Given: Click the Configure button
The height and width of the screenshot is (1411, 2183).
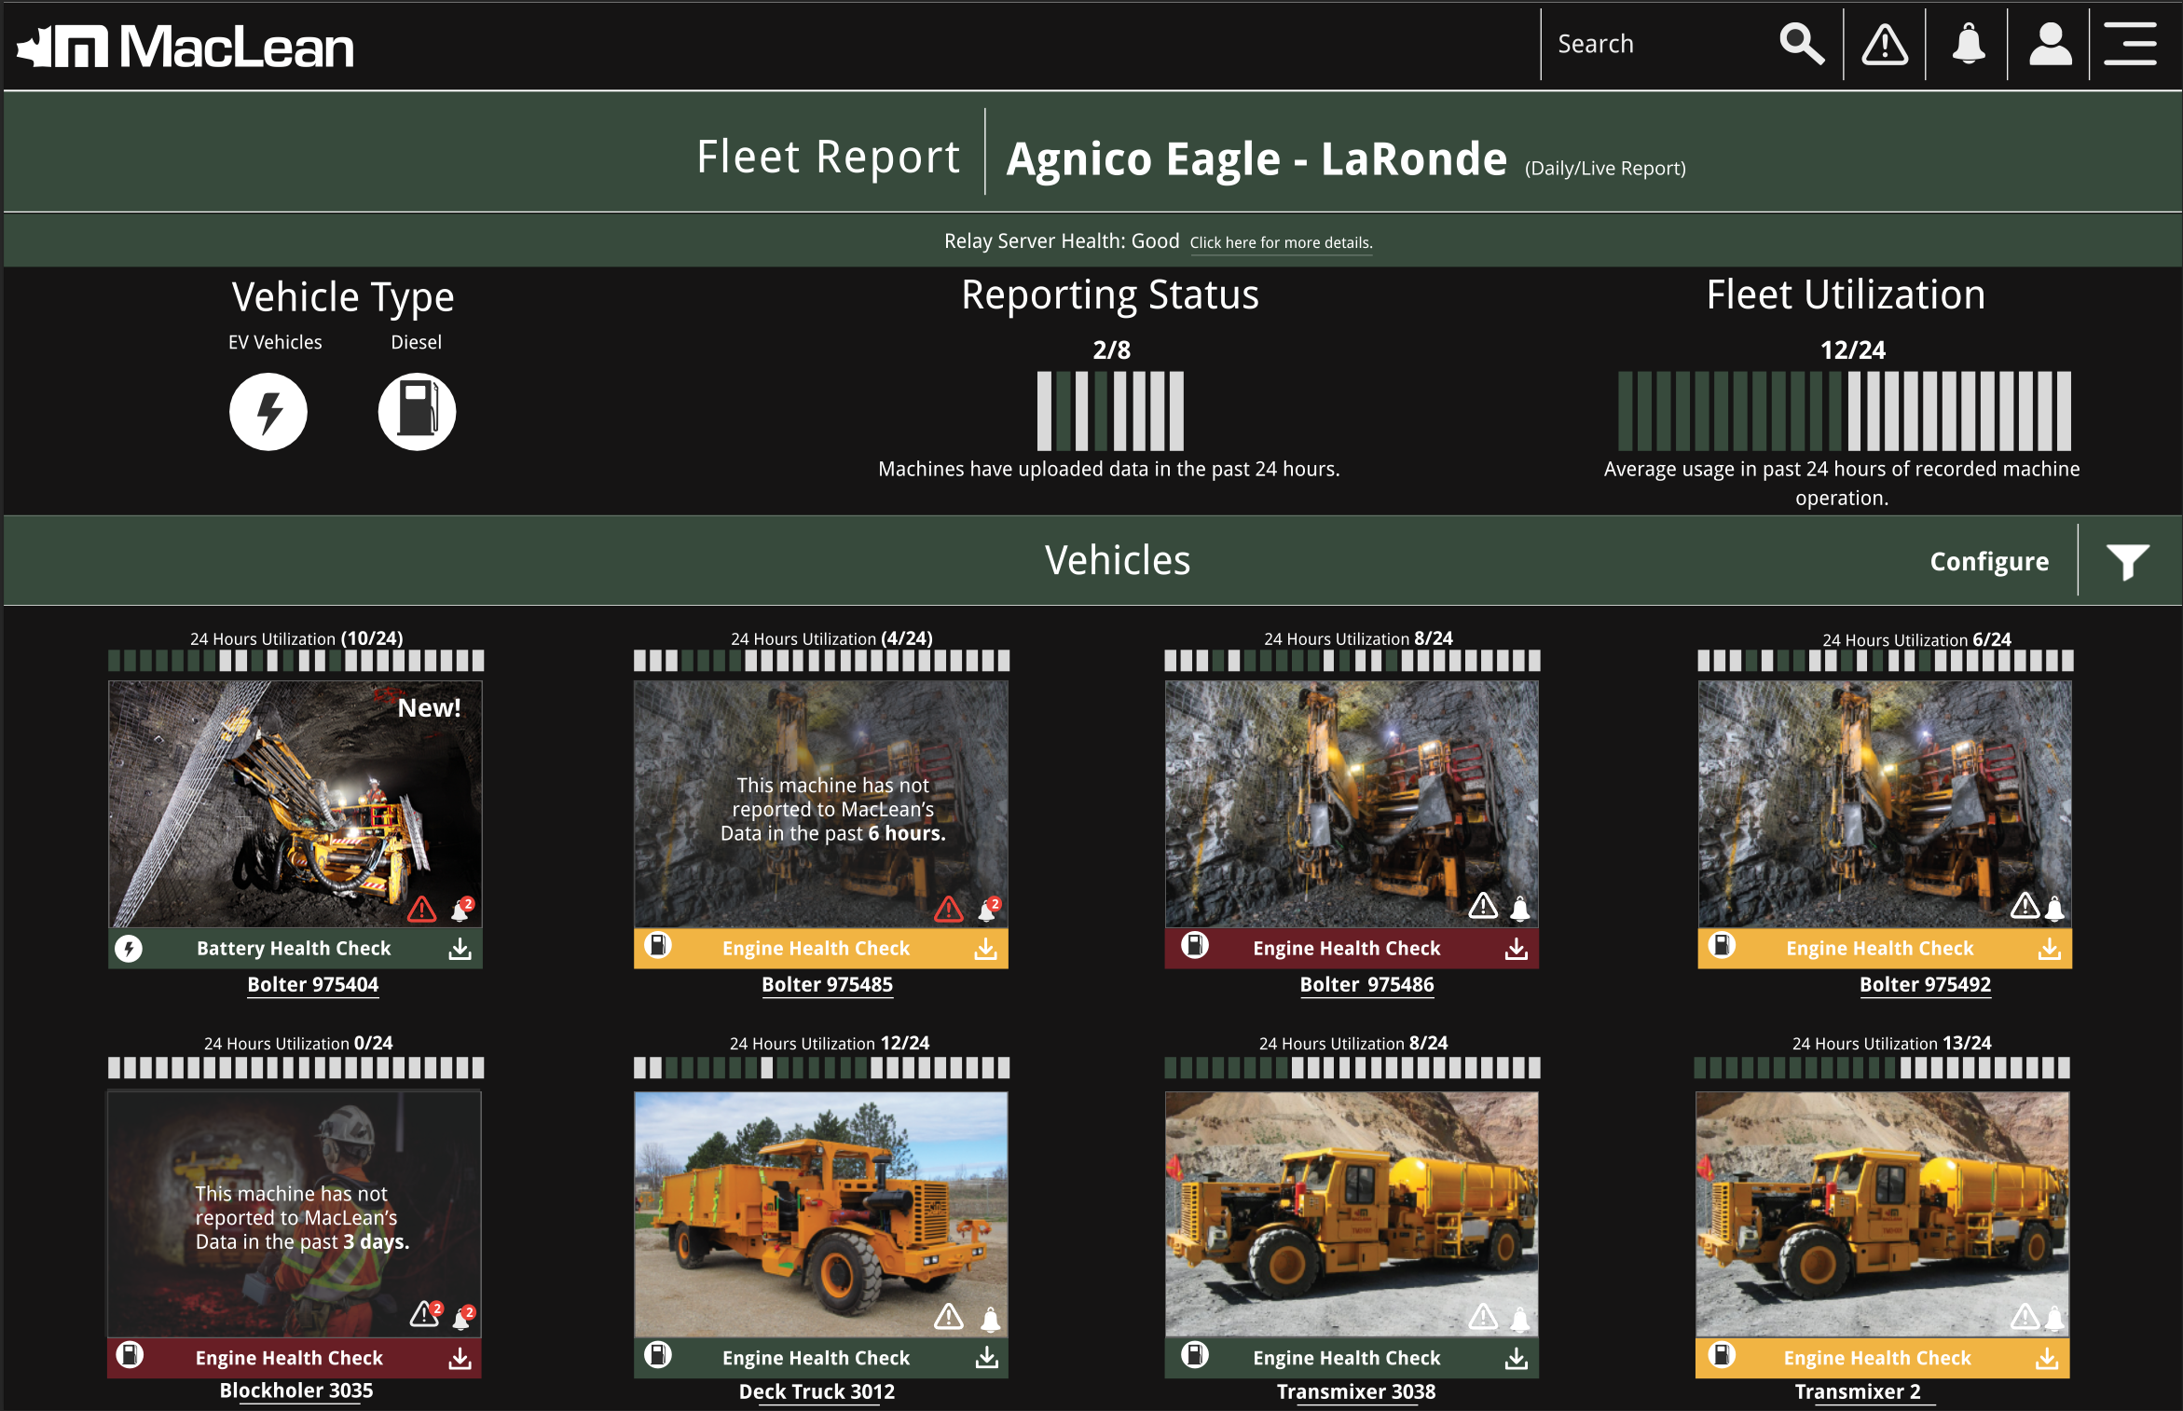Looking at the screenshot, I should click(1989, 561).
